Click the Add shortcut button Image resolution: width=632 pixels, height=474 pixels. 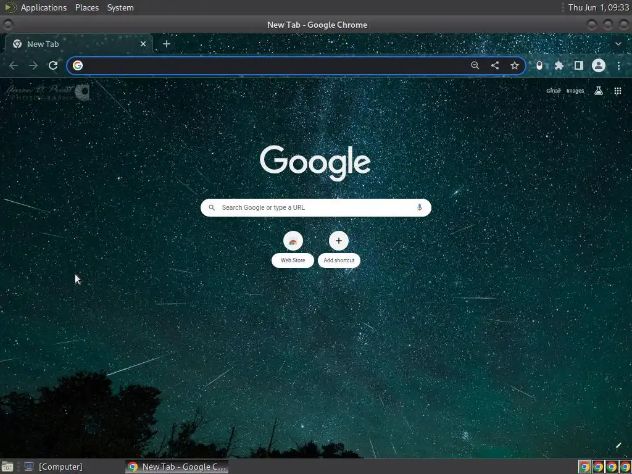339,249
